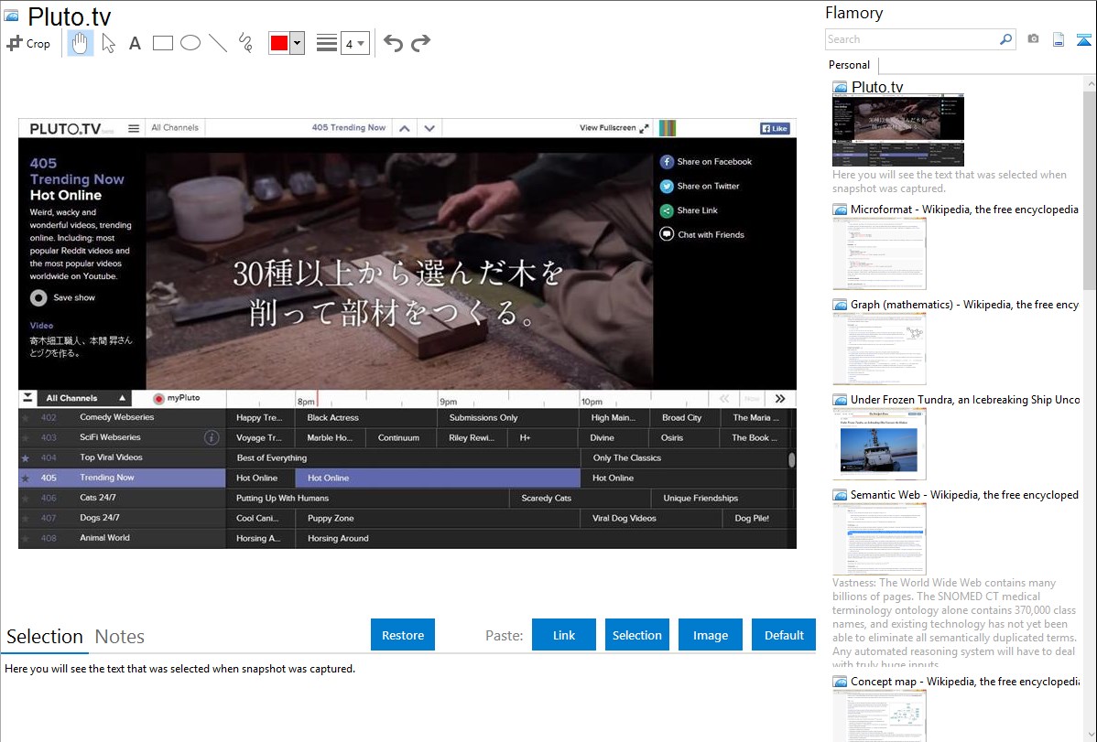The height and width of the screenshot is (742, 1097).
Task: Click the Paste Image button
Action: (x=710, y=635)
